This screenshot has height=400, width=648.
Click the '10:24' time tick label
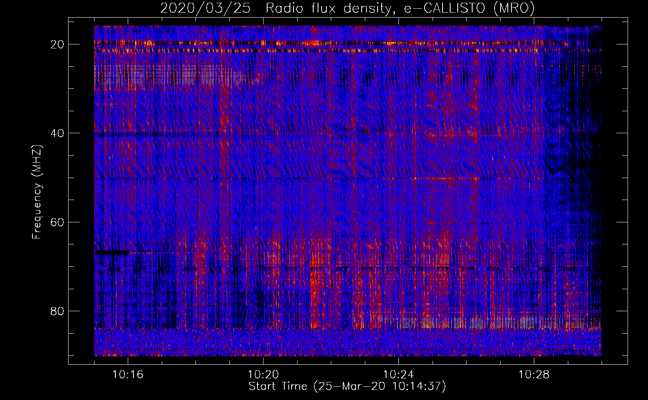pyautogui.click(x=399, y=375)
